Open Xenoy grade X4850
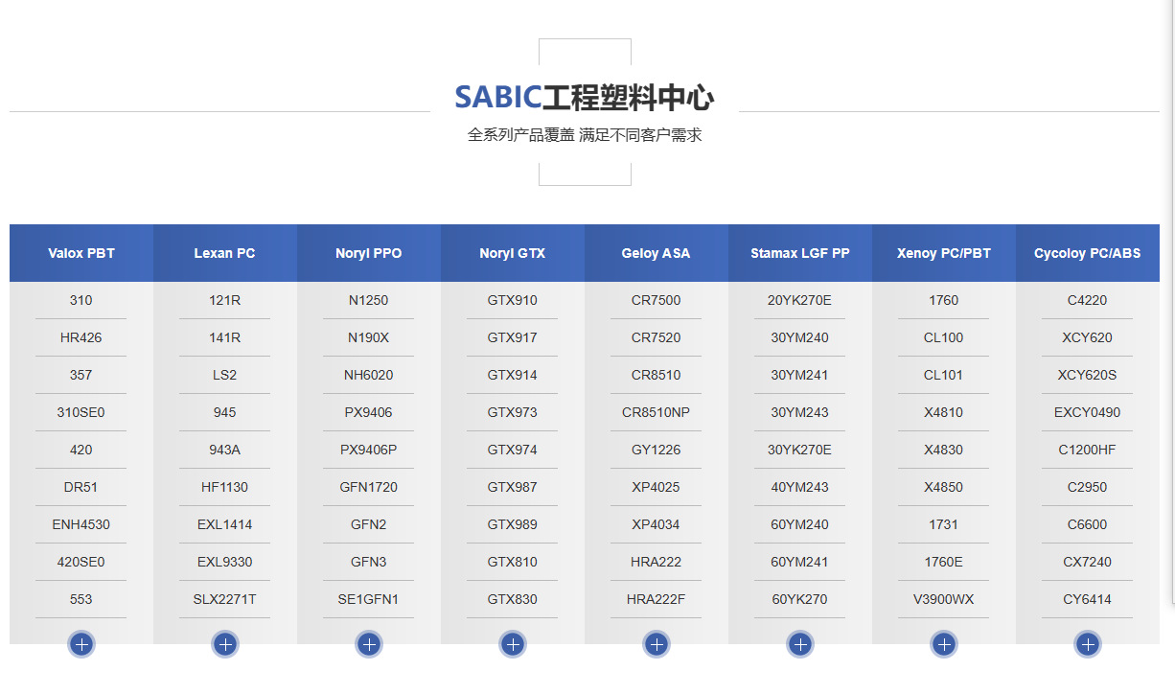The height and width of the screenshot is (694, 1175). (944, 487)
